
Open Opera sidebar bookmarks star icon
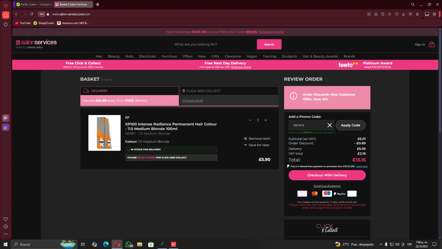pyautogui.click(x=6, y=24)
